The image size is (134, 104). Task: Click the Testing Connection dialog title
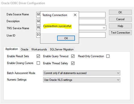55,15
